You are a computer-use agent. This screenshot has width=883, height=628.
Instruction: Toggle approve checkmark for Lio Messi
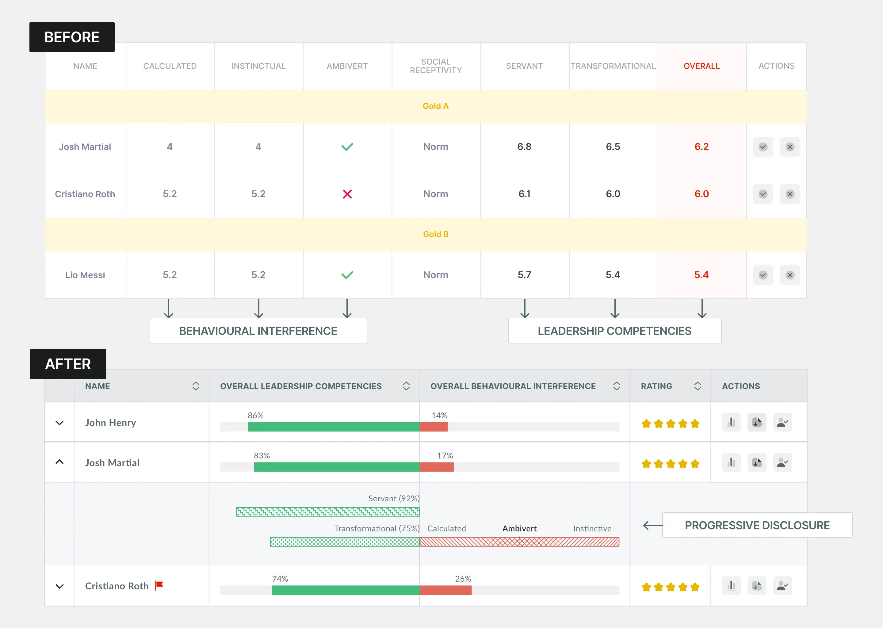[x=763, y=275]
